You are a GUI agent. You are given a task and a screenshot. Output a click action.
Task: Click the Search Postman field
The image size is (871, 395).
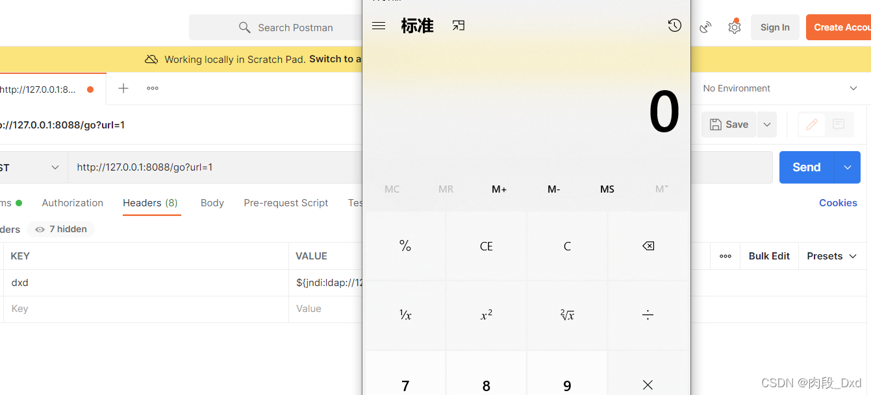click(x=276, y=27)
